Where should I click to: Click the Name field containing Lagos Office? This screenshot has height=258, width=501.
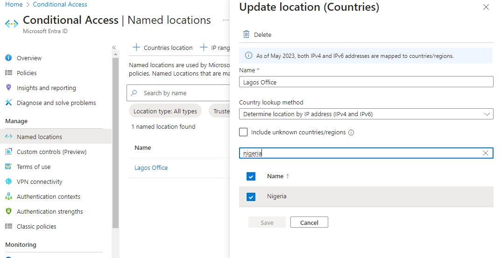click(x=366, y=82)
